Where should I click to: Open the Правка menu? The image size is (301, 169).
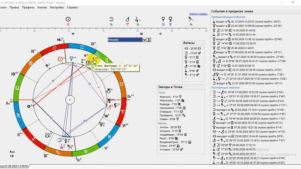pyautogui.click(x=14, y=8)
